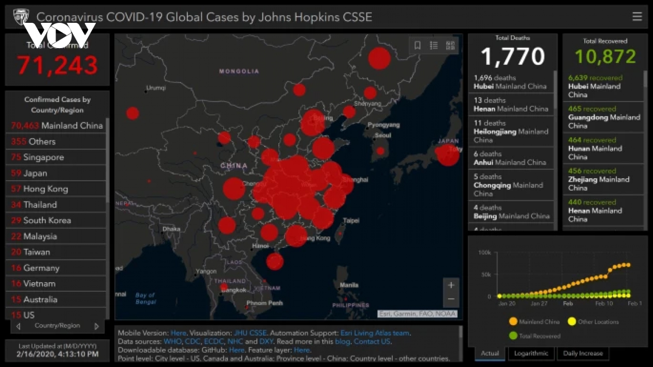This screenshot has height=367, width=653.
Task: Click the Hubei 6,639 recovered entry
Action: pos(603,86)
